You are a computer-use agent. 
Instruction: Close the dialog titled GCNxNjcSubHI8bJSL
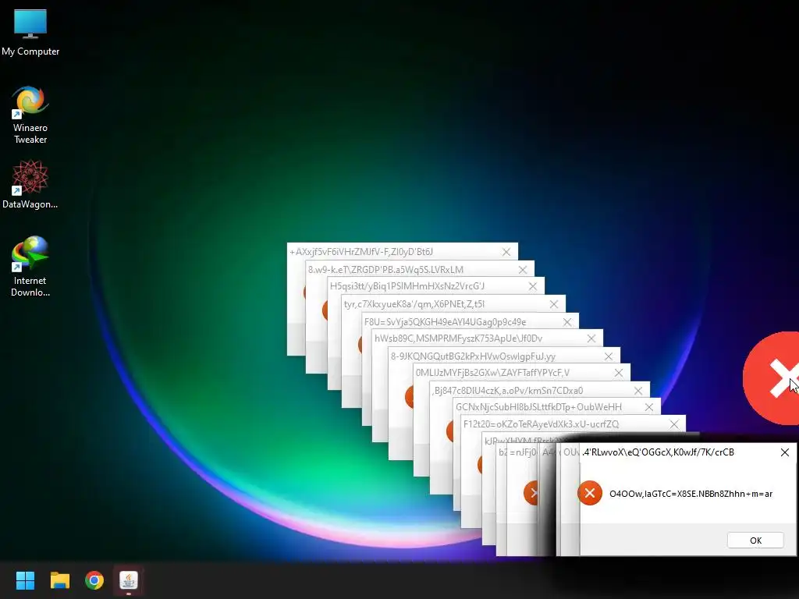pos(648,407)
